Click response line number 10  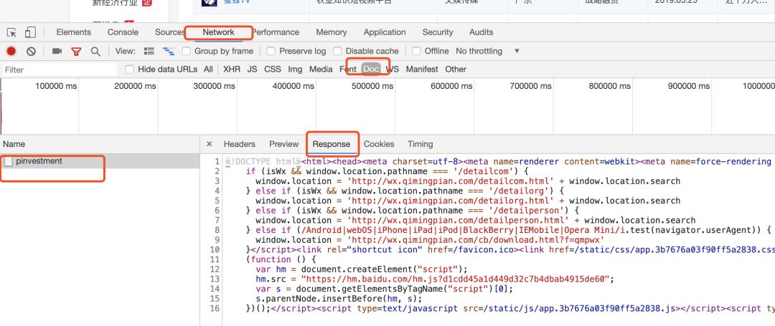click(215, 249)
